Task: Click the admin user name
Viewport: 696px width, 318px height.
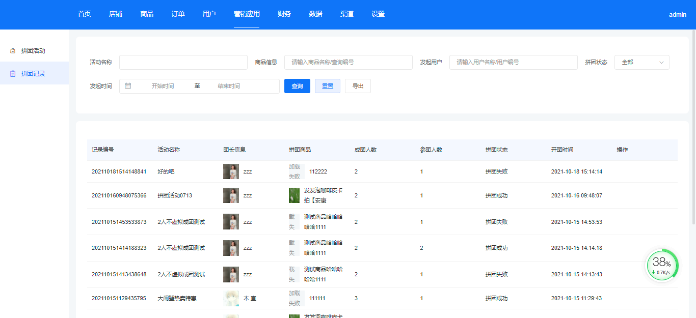Action: 677,15
